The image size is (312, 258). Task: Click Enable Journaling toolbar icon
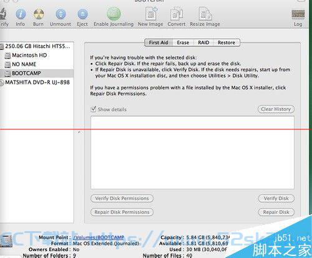pos(114,14)
